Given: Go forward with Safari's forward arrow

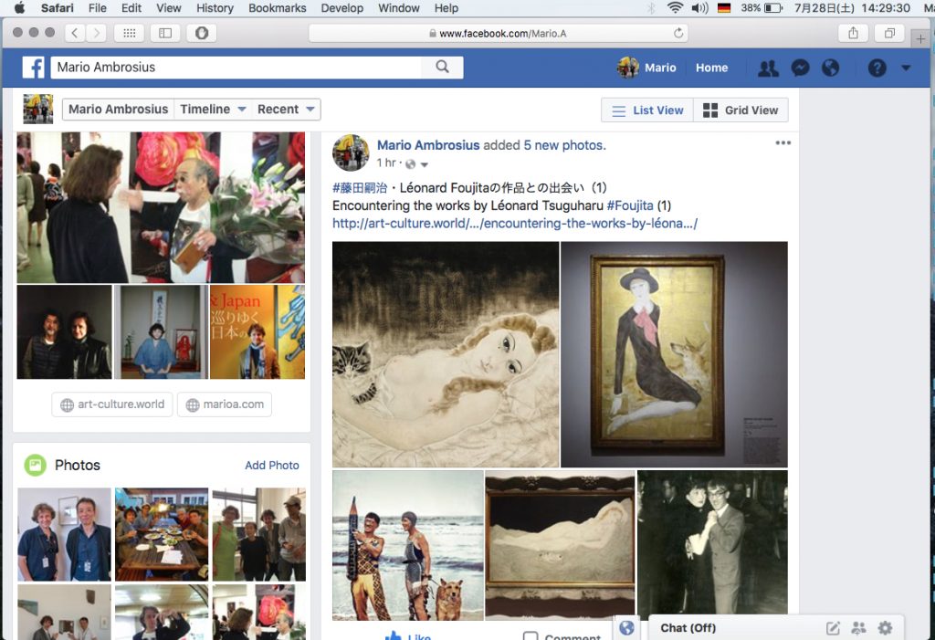Looking at the screenshot, I should pos(96,33).
